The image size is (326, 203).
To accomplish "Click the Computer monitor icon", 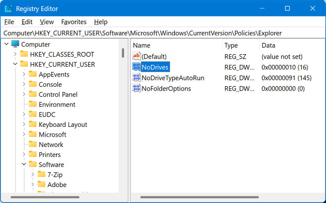I will [x=15, y=44].
